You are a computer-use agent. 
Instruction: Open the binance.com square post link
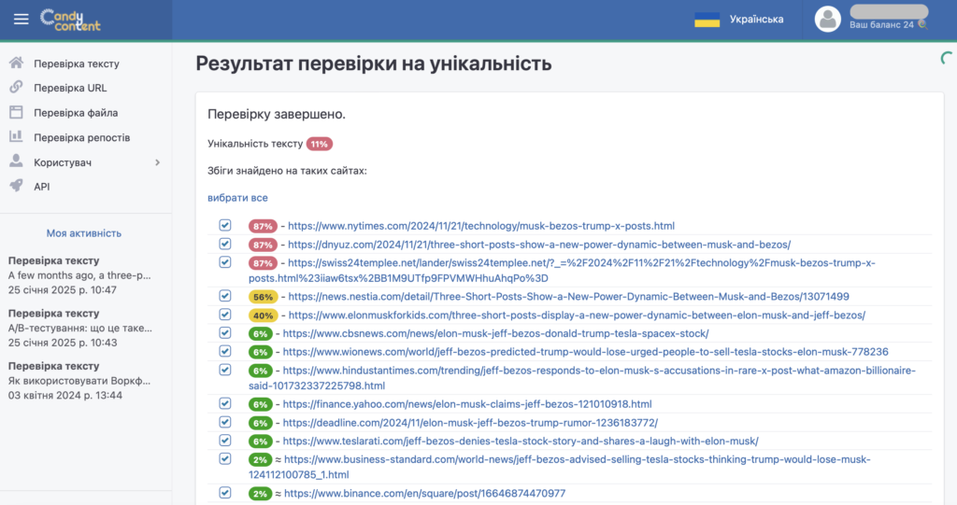(425, 493)
